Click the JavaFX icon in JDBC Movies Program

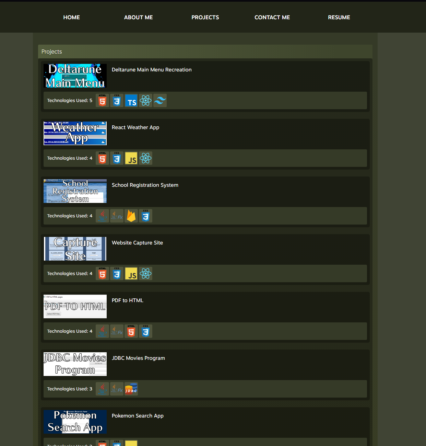(x=117, y=389)
